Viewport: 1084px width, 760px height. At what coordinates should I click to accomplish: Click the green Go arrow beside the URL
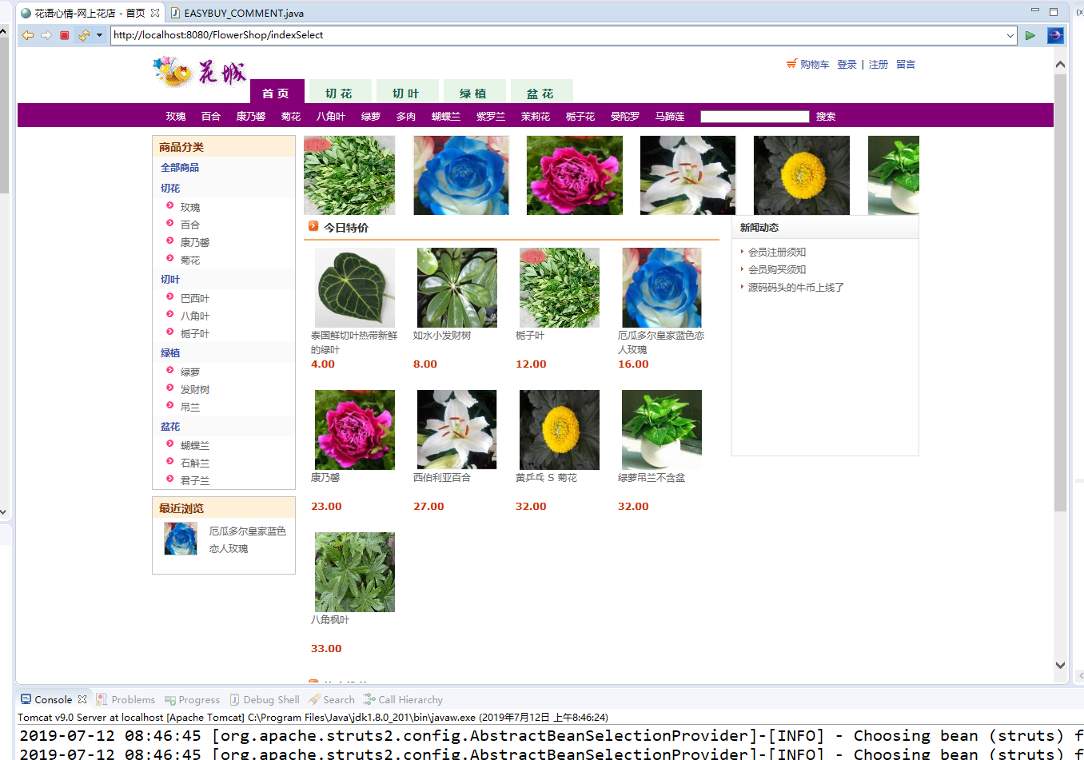(x=1030, y=35)
